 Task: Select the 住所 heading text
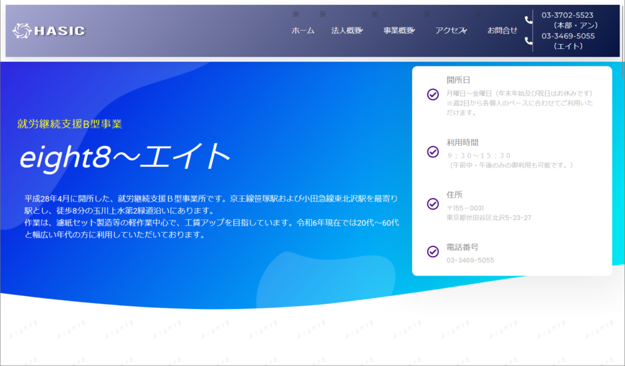pos(454,195)
